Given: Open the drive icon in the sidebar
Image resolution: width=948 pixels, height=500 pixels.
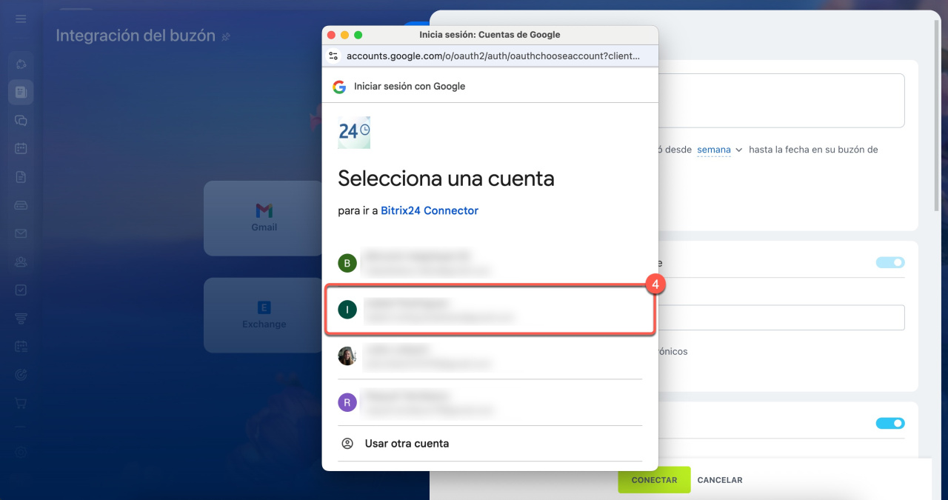Looking at the screenshot, I should [21, 205].
